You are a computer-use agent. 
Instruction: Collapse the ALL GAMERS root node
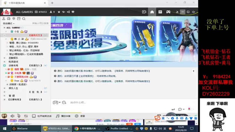(x=4, y=28)
